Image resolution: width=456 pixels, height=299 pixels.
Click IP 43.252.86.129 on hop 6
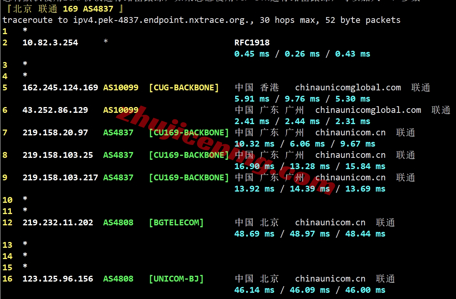tap(55, 110)
